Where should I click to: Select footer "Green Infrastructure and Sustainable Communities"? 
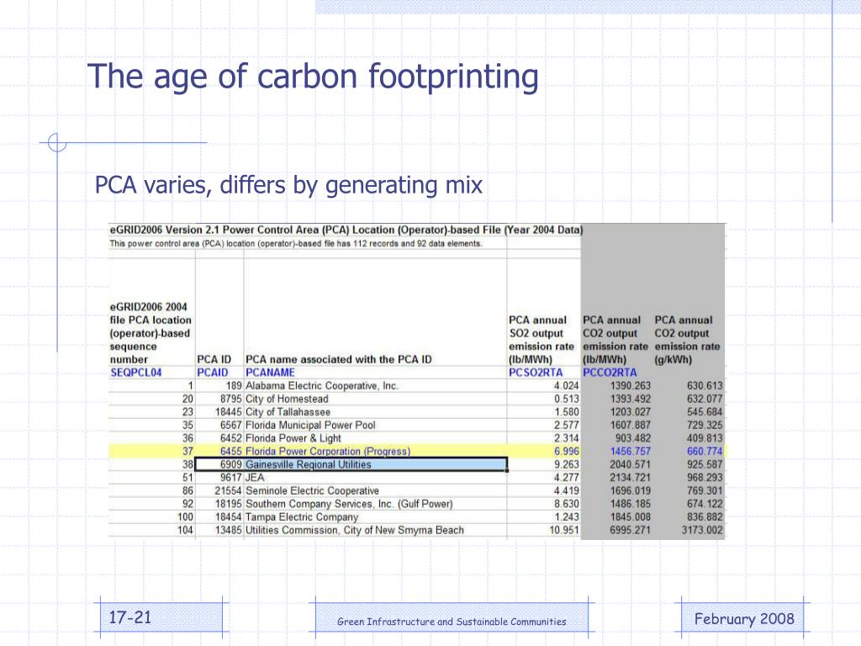[x=452, y=622]
